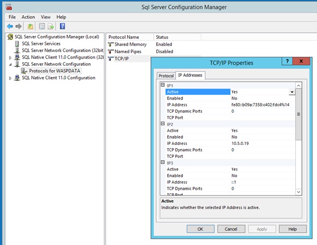
Task: Click the blue Help toolbar icon
Action: coord(62,26)
